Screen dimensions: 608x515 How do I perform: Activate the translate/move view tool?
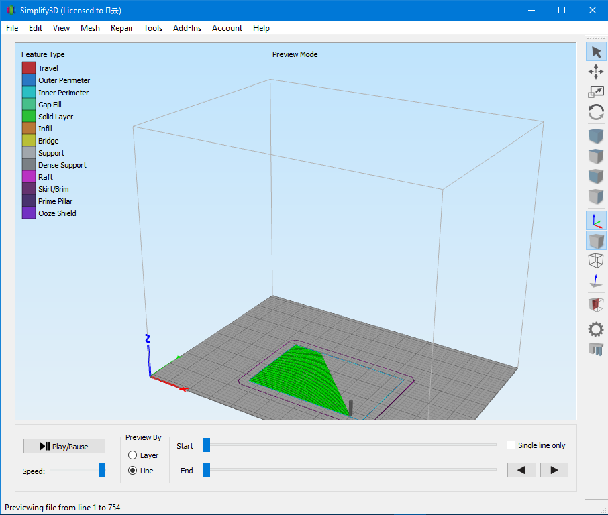click(x=596, y=72)
